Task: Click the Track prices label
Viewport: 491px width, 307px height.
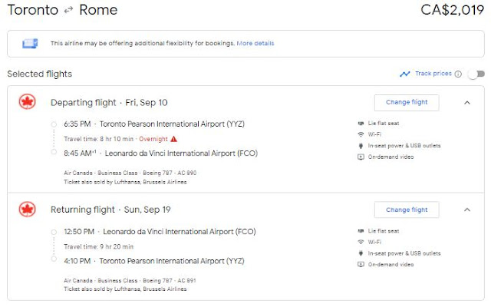Action: point(433,74)
